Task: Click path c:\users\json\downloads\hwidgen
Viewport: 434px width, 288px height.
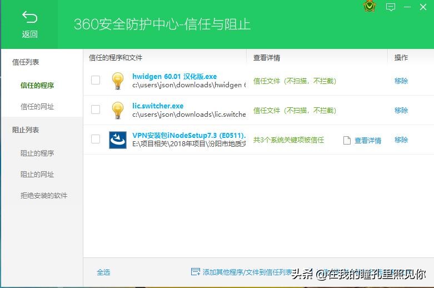Action: click(x=189, y=85)
